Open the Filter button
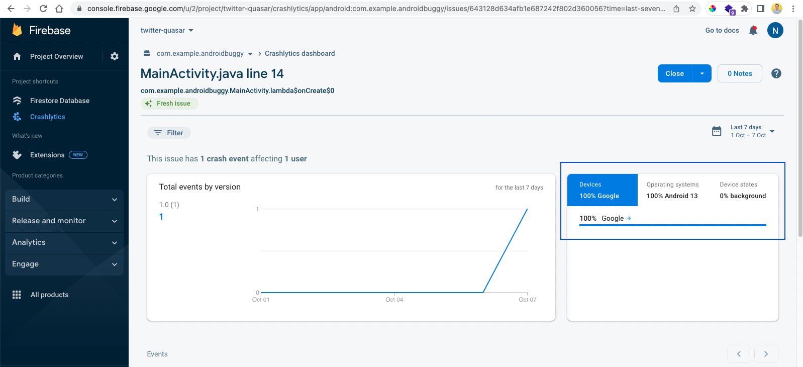 click(169, 133)
